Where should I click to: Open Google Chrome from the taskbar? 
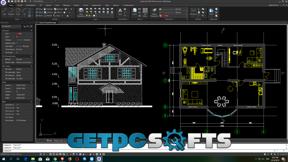click(x=55, y=159)
